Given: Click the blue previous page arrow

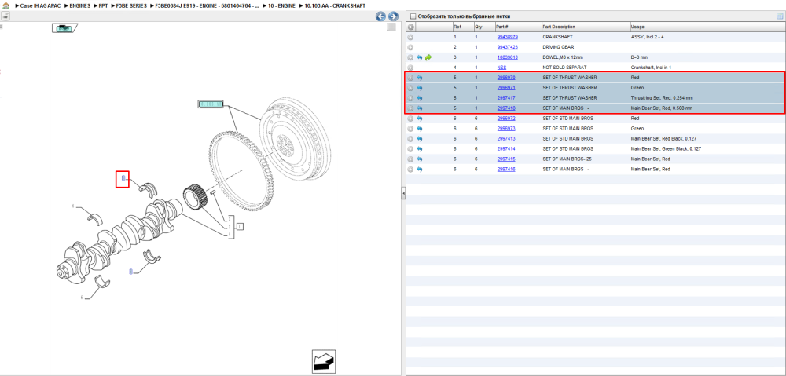Looking at the screenshot, I should pos(381,16).
